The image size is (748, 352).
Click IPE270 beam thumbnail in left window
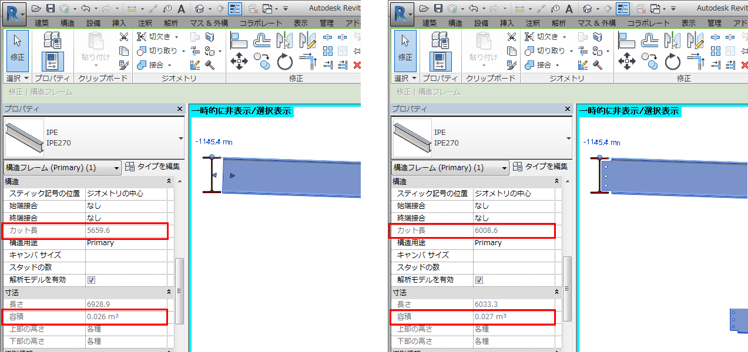click(24, 138)
